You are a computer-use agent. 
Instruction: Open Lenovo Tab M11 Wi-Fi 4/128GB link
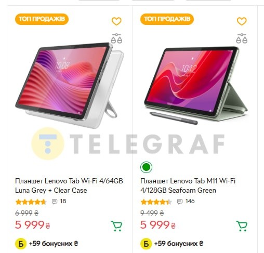(x=188, y=185)
